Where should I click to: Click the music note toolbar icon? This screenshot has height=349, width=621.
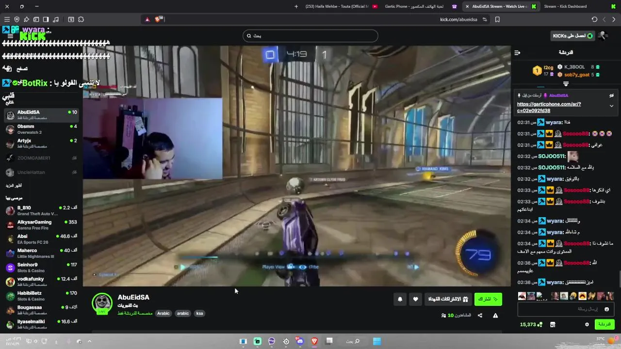(56, 19)
